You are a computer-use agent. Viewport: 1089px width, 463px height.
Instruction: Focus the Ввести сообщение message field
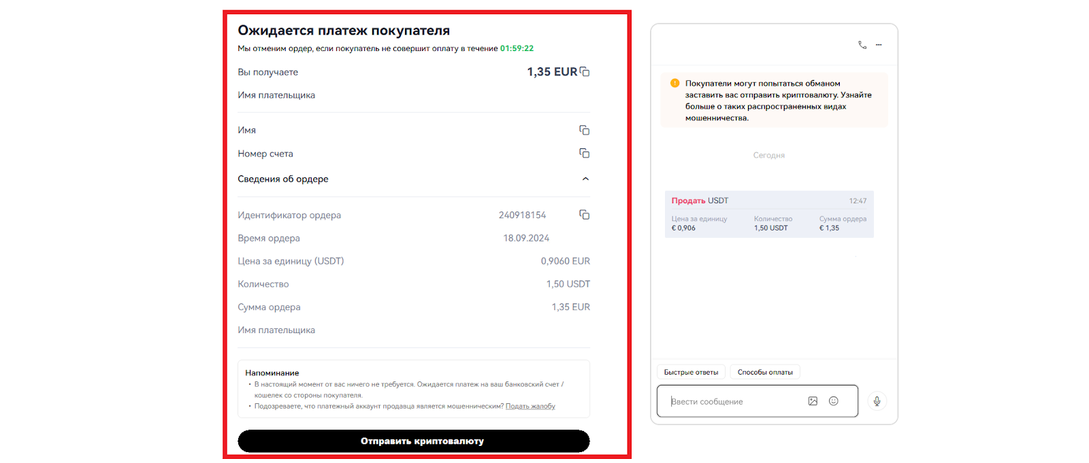735,402
